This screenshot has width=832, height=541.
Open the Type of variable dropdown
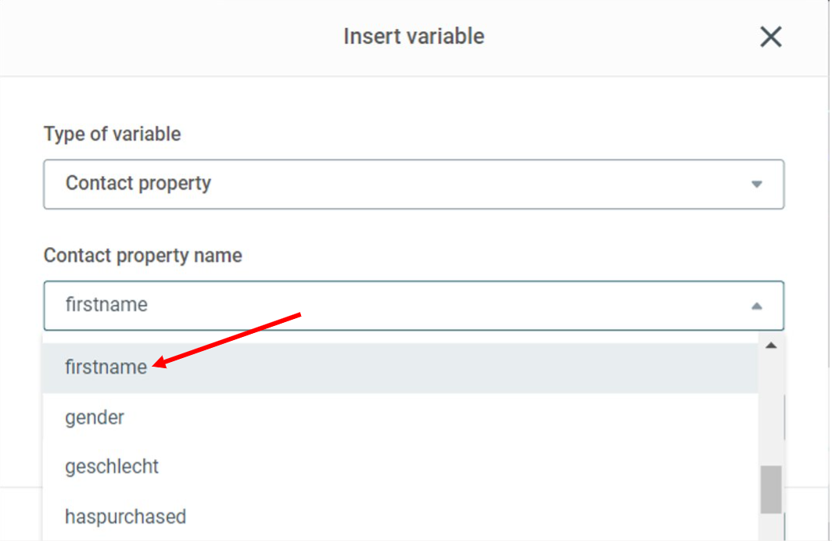[x=414, y=184]
